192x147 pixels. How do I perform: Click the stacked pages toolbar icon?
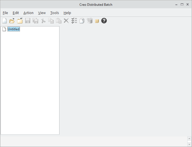82,21
